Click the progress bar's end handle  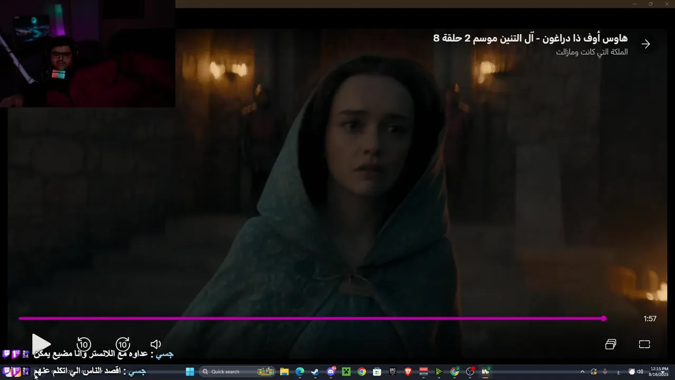tap(604, 318)
